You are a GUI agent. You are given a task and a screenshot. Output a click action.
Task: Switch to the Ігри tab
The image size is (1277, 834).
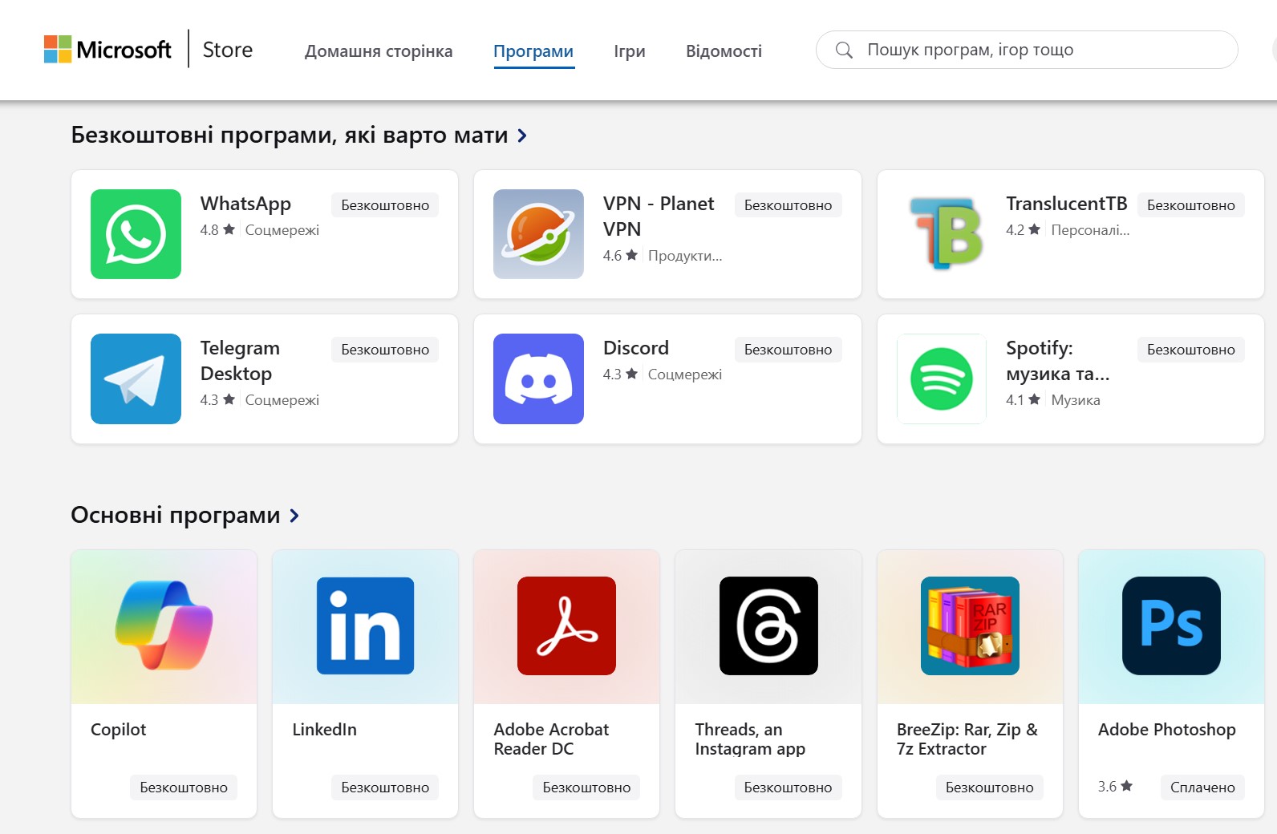click(628, 51)
